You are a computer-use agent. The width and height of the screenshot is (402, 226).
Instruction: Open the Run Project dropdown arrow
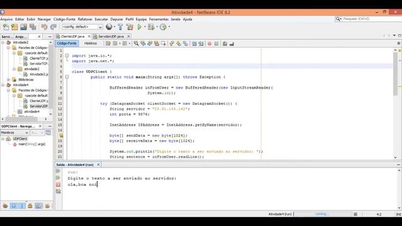(x=145, y=26)
